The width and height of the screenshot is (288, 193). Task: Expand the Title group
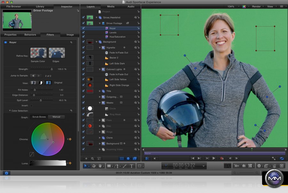point(100,91)
